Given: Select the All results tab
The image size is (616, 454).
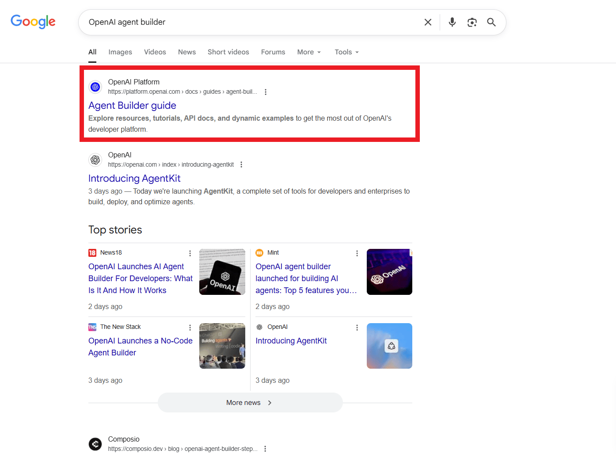Looking at the screenshot, I should pyautogui.click(x=92, y=52).
